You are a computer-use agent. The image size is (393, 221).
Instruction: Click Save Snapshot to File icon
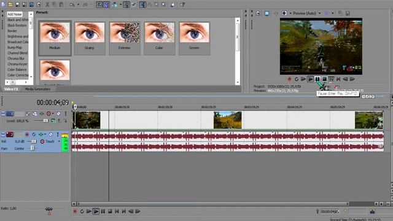tap(348, 14)
